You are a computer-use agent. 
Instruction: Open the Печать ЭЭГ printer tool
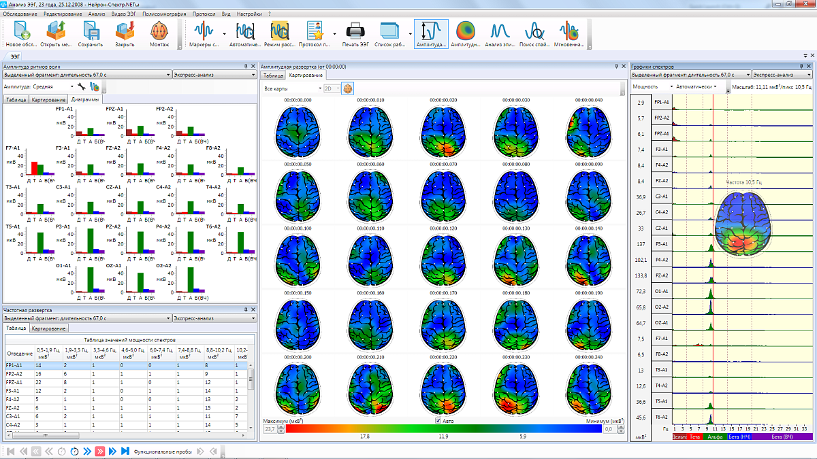355,34
